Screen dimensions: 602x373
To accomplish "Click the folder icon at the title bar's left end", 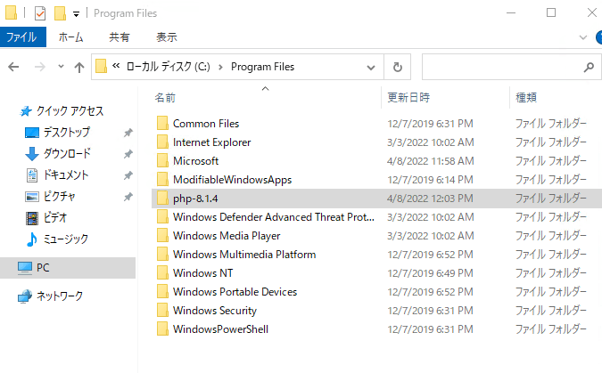I will point(11,12).
